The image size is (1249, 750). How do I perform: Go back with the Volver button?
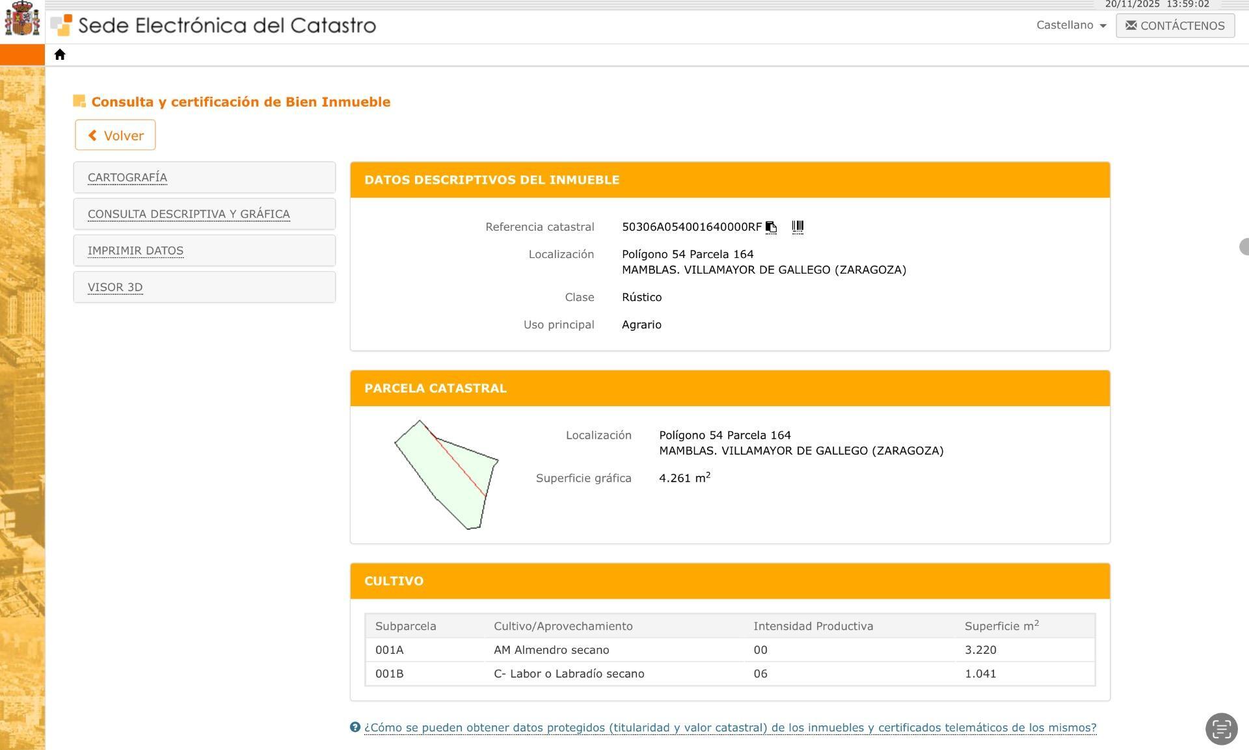(115, 135)
